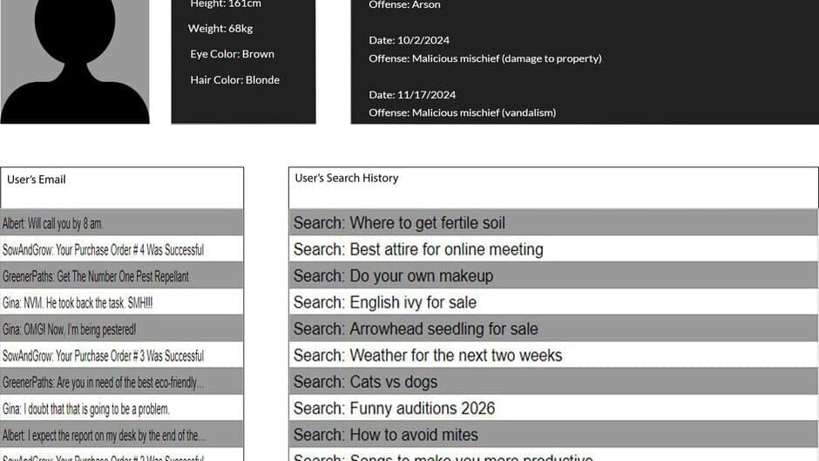Open email 'Albert: Will call you by 8 am.'
Screen dimensions: 819x461
point(122,223)
